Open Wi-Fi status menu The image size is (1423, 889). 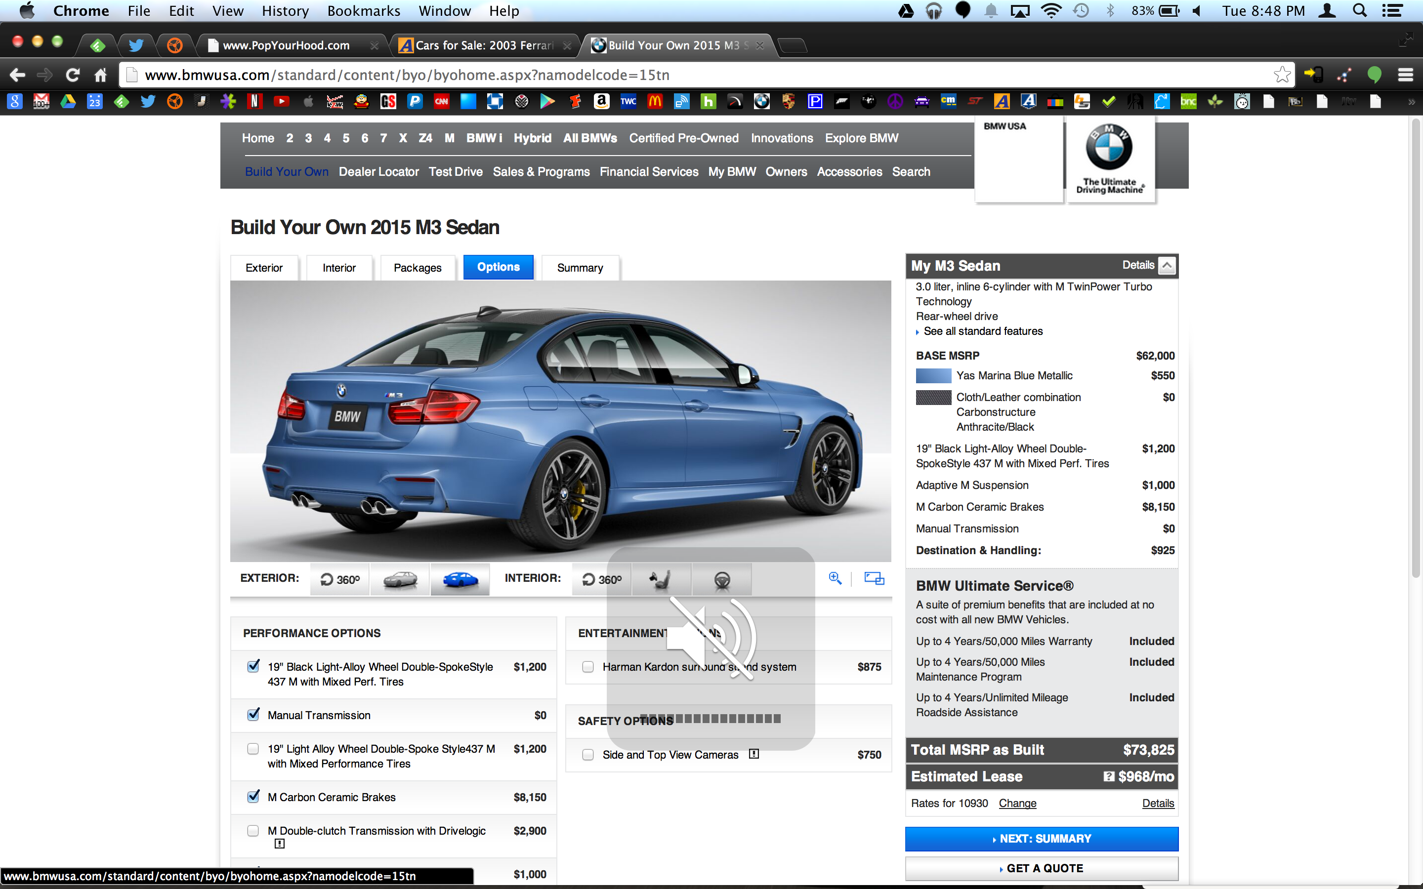[1051, 10]
